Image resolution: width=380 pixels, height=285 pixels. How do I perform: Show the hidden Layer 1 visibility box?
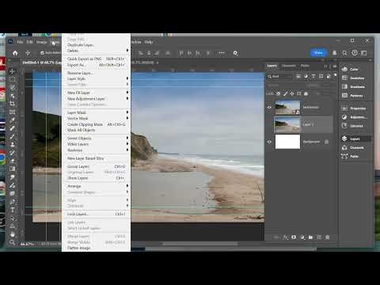(269, 124)
